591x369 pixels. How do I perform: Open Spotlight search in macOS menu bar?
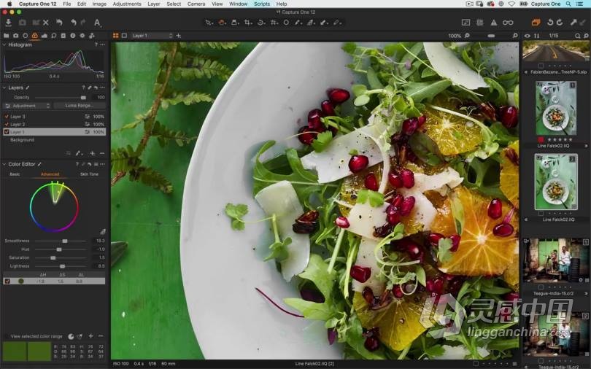tap(568, 4)
